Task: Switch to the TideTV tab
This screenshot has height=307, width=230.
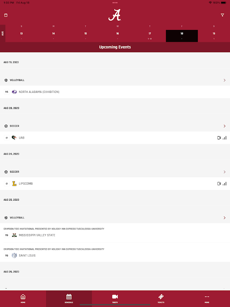Action: (x=115, y=299)
